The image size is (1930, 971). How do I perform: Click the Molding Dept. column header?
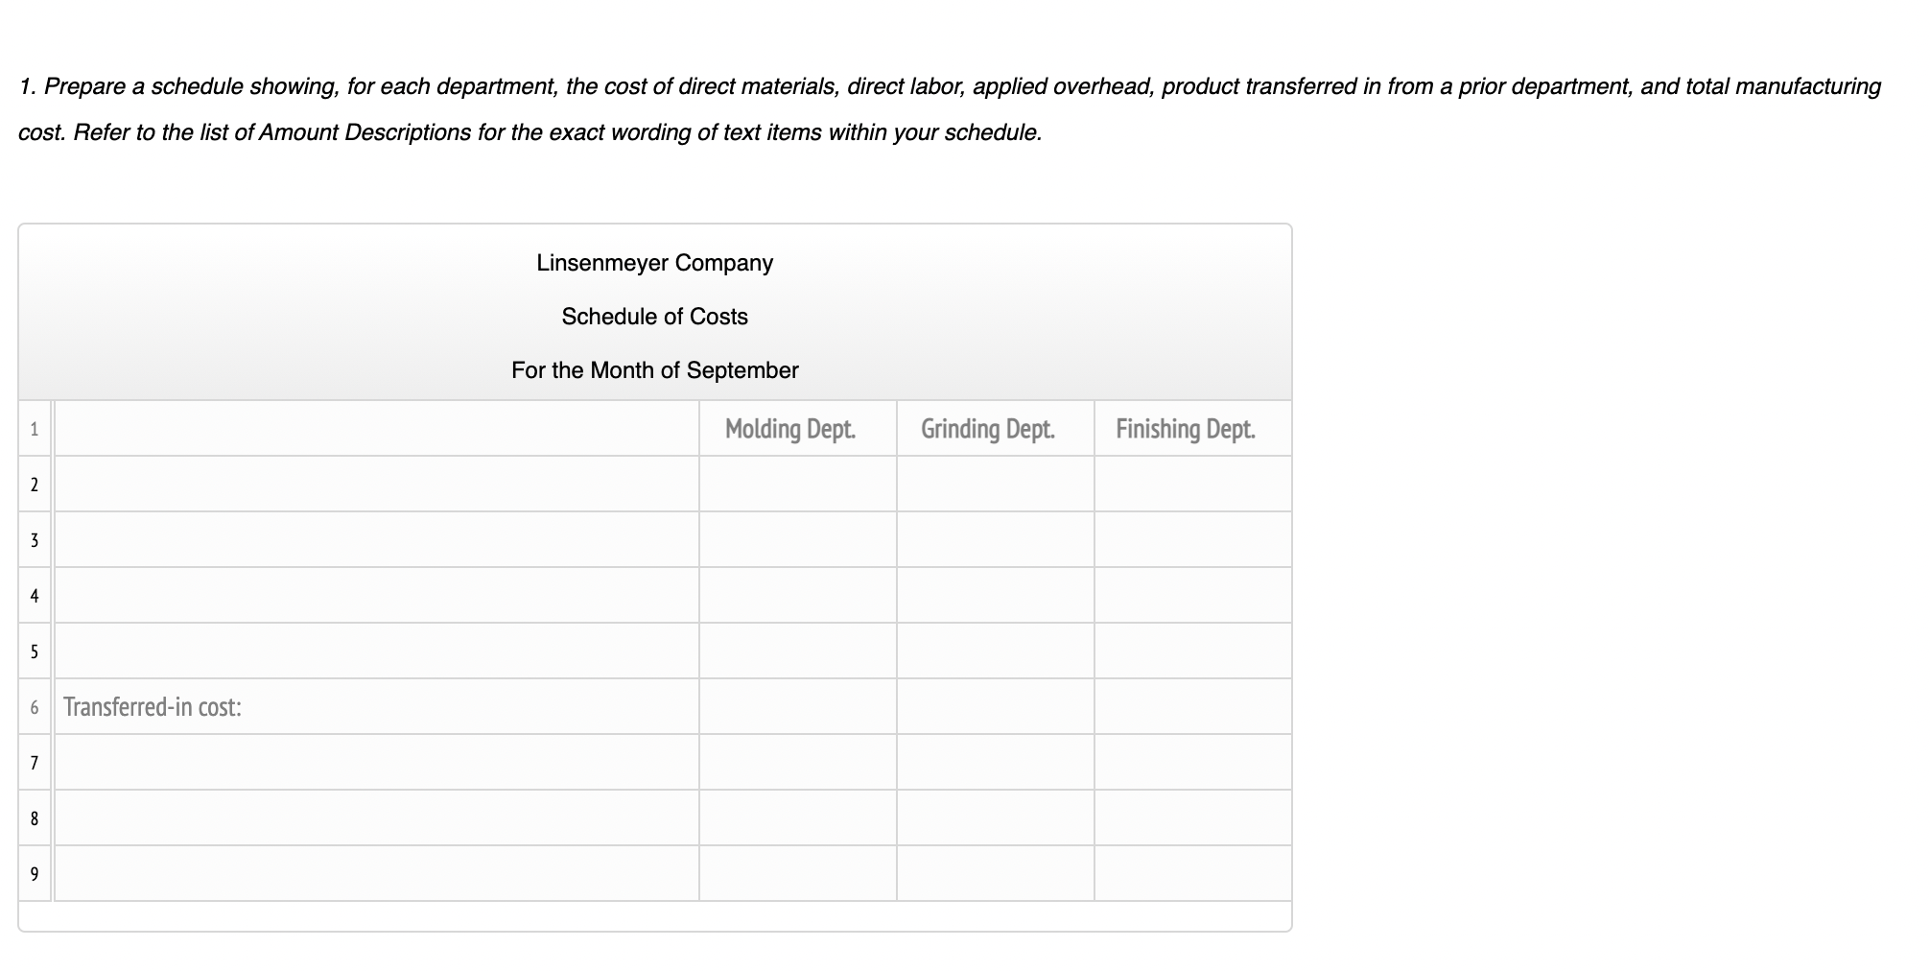click(x=792, y=429)
